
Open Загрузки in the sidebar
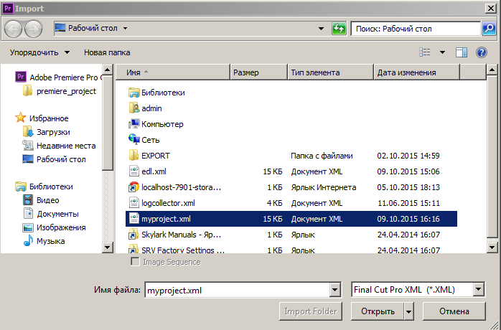click(x=47, y=132)
